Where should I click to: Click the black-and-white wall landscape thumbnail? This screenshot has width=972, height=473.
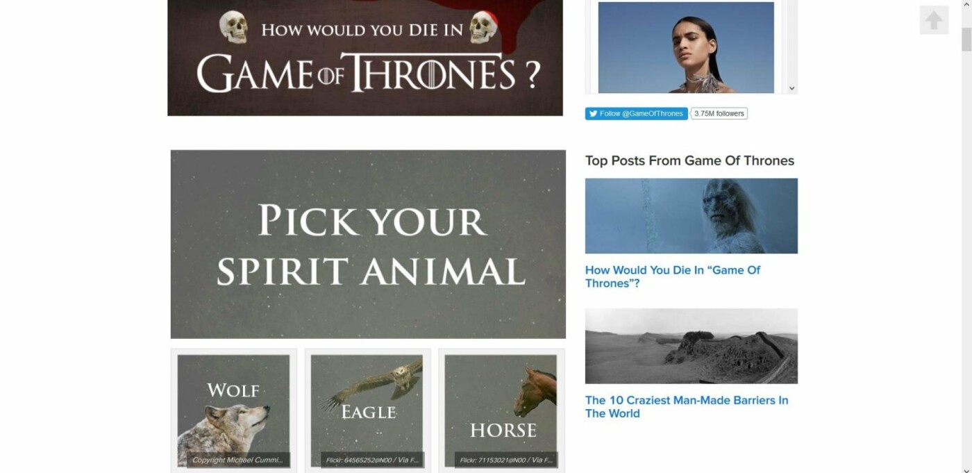692,346
